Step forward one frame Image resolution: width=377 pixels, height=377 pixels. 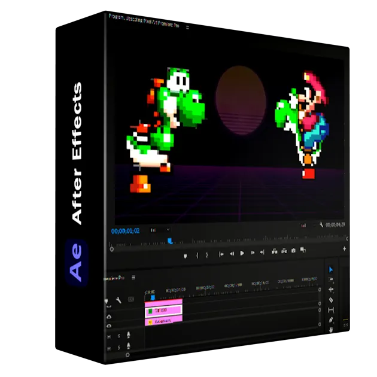253,253
